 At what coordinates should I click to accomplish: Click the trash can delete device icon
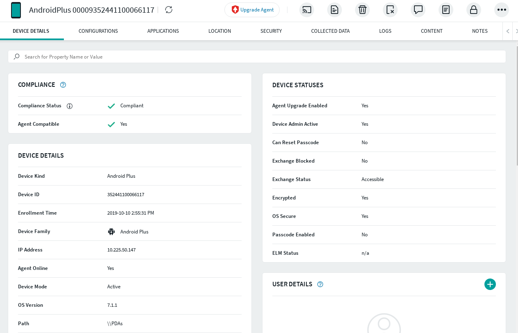coord(362,10)
